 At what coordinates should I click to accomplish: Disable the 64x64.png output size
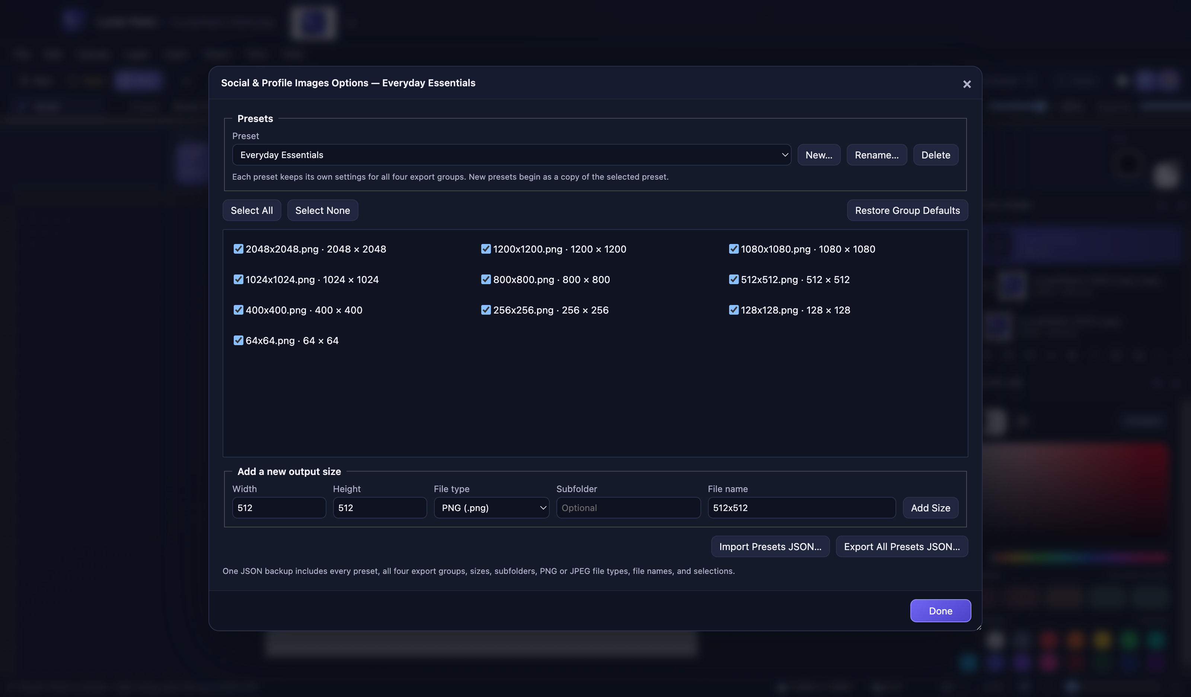[238, 340]
